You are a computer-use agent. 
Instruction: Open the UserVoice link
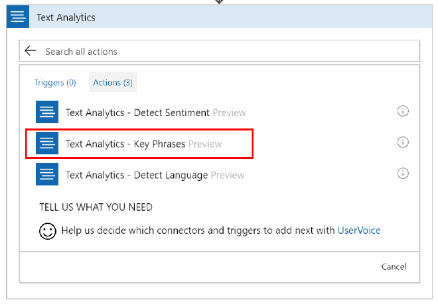pos(359,230)
